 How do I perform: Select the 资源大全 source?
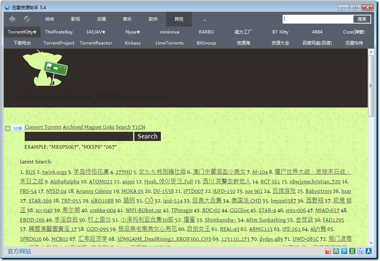[x=280, y=43]
